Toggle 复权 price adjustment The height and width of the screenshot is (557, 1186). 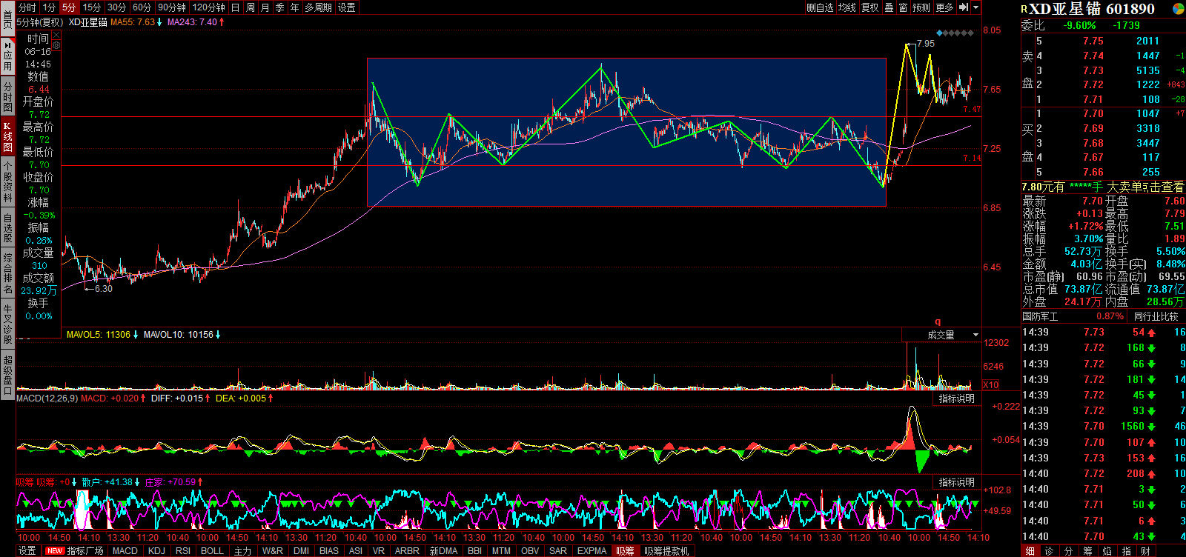point(869,7)
